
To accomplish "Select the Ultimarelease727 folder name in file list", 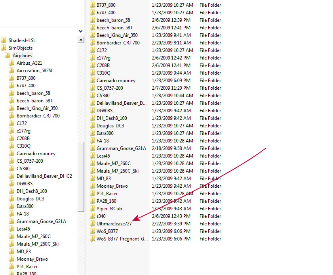I will pos(114,223).
